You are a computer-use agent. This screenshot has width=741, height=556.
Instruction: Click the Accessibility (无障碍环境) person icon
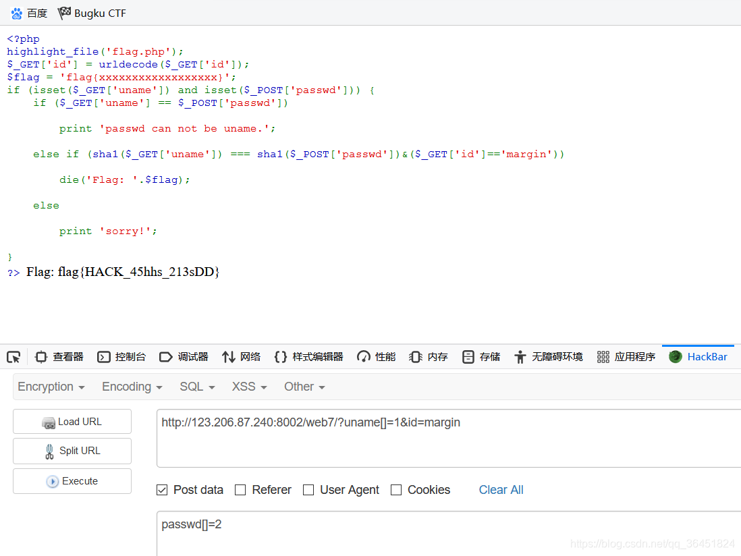520,357
